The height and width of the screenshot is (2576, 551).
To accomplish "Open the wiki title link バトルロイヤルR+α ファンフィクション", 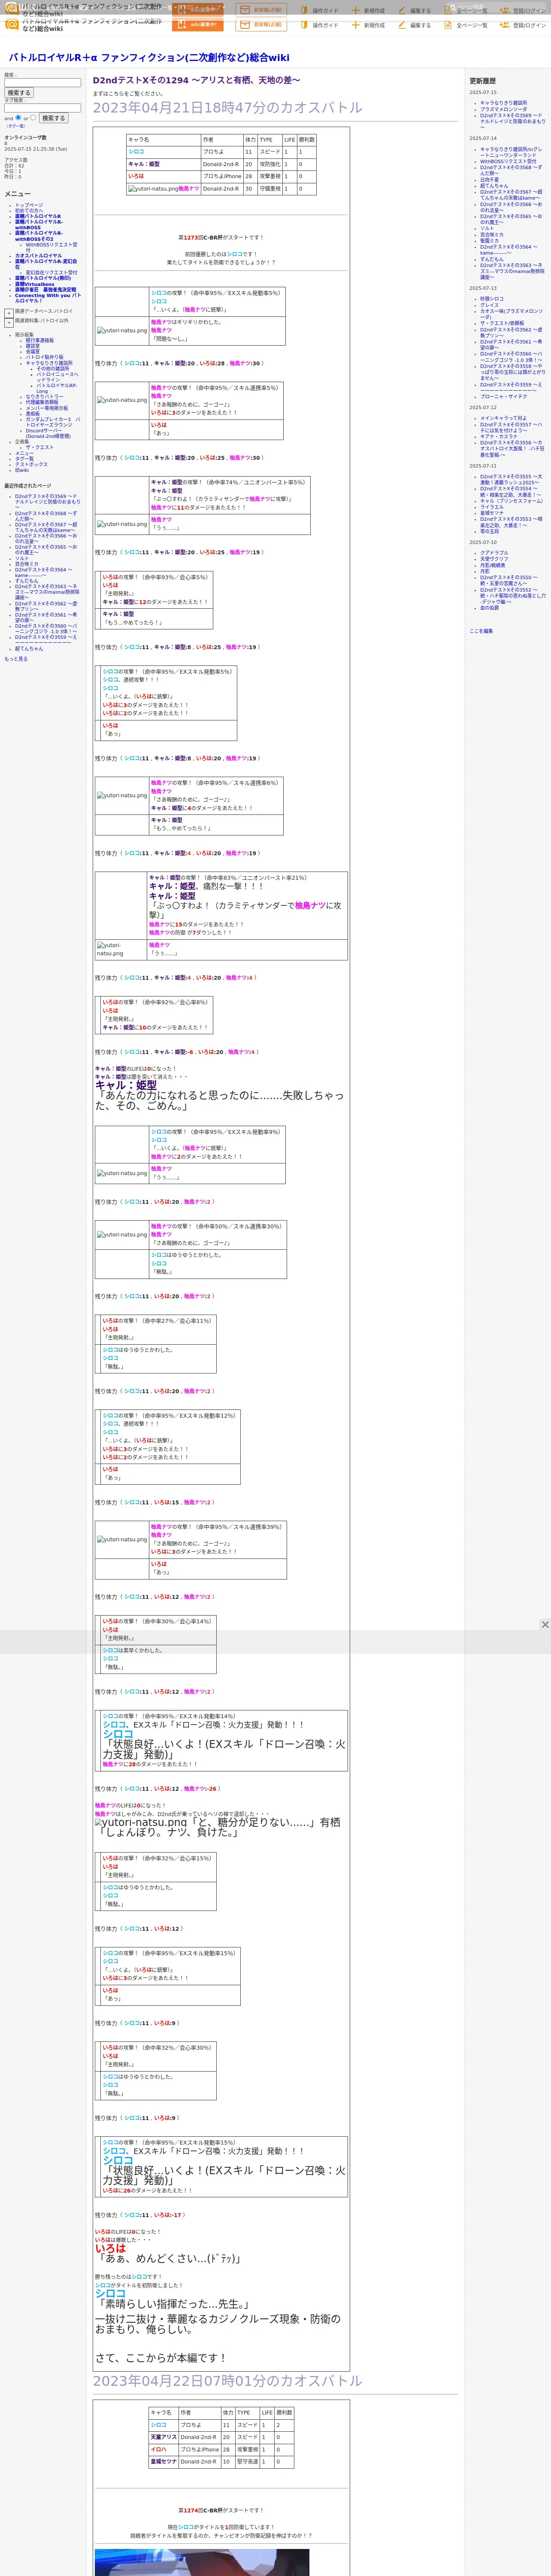I will (149, 58).
